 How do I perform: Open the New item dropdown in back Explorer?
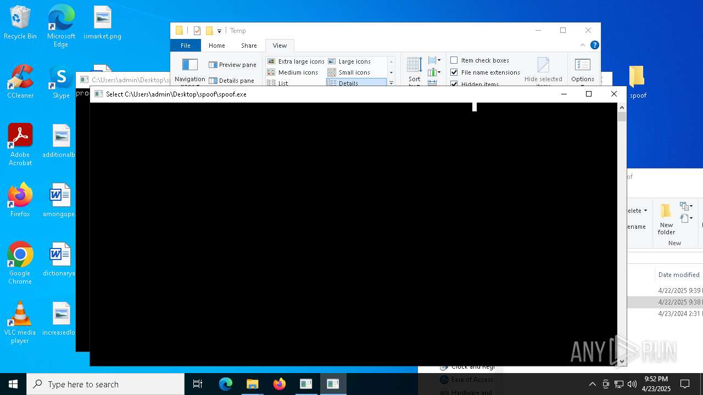tap(687, 206)
